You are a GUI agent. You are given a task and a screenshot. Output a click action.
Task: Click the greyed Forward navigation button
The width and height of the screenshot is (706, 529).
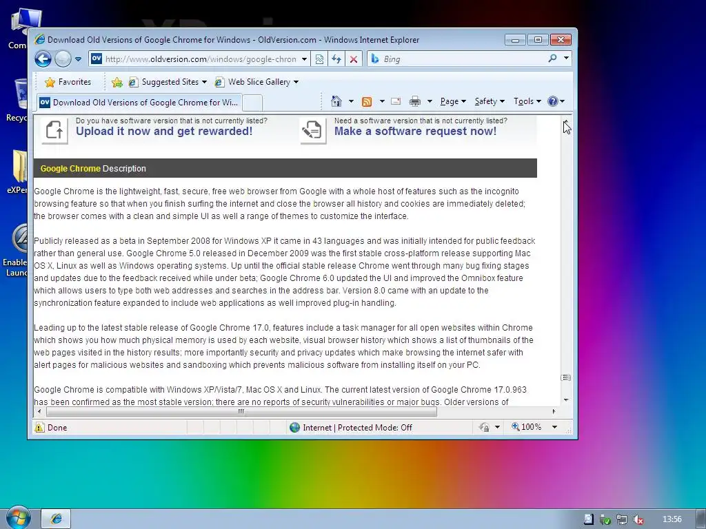[63, 59]
